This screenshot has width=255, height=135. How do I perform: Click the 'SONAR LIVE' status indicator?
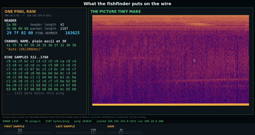tap(10, 121)
